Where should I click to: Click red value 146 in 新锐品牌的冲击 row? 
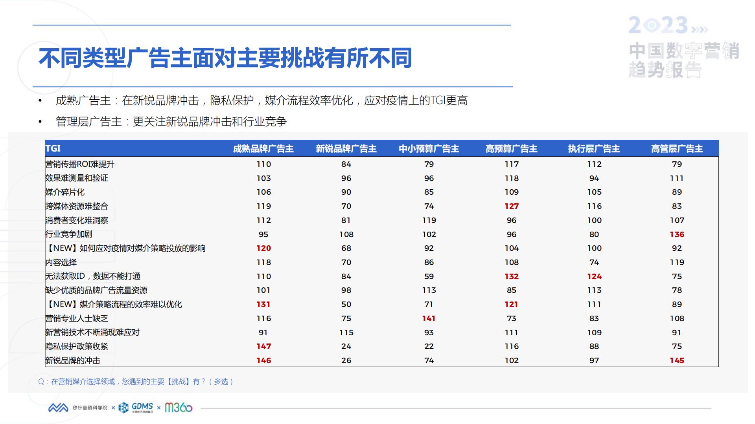pyautogui.click(x=263, y=360)
